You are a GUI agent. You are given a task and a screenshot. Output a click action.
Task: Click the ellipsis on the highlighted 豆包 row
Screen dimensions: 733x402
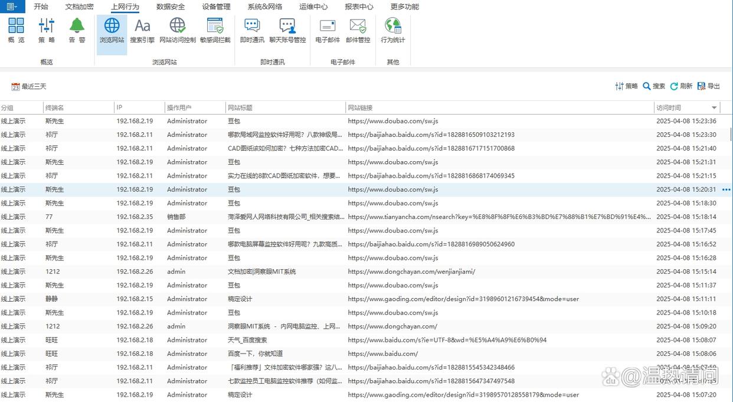tap(726, 189)
